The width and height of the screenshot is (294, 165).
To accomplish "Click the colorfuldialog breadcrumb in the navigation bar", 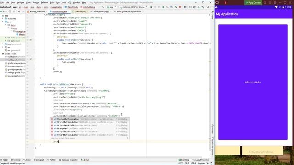I will coord(88,7).
